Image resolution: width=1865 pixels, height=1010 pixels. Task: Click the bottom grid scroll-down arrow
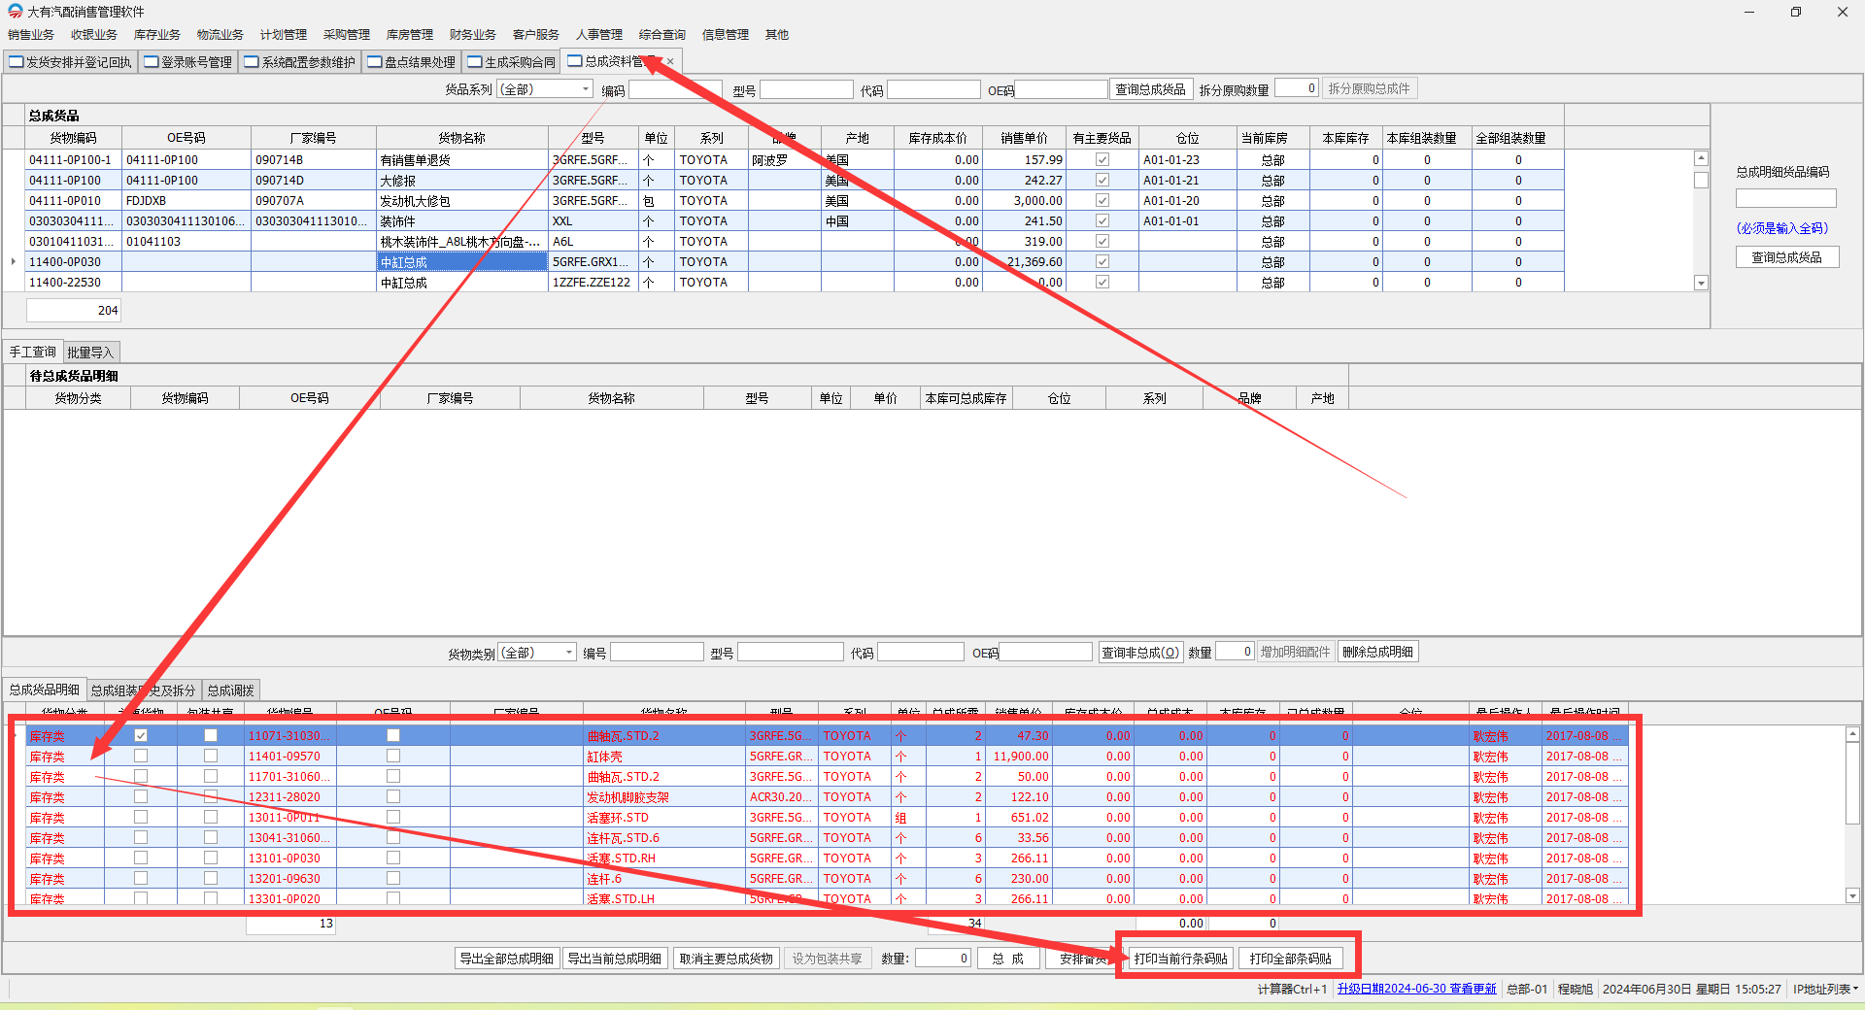click(x=1852, y=896)
